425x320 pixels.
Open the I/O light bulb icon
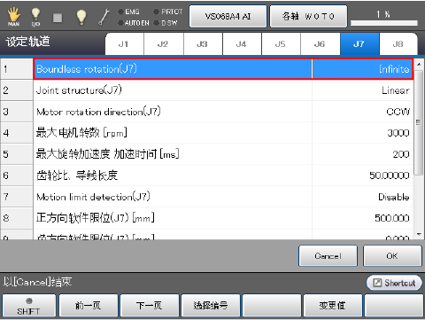(x=35, y=17)
